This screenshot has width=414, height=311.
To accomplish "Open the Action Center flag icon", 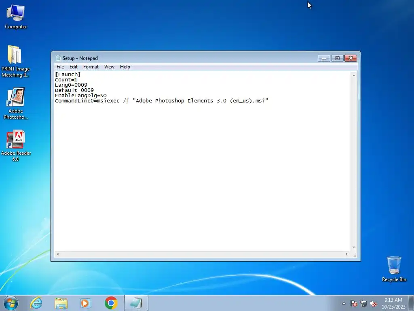I will [x=353, y=303].
